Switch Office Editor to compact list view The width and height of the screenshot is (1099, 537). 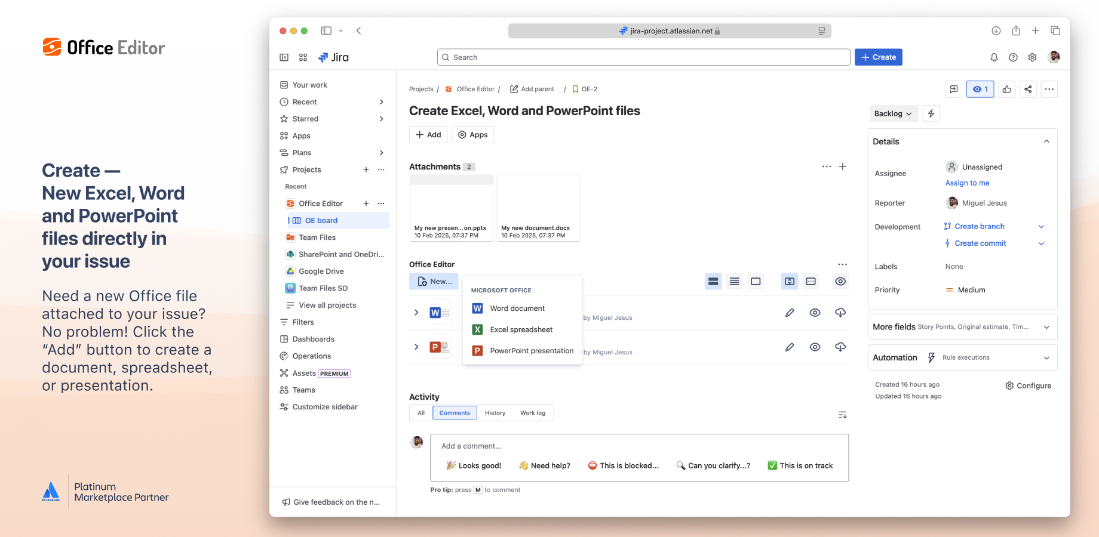click(x=735, y=282)
